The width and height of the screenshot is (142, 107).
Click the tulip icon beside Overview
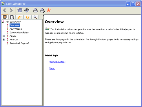8,25
